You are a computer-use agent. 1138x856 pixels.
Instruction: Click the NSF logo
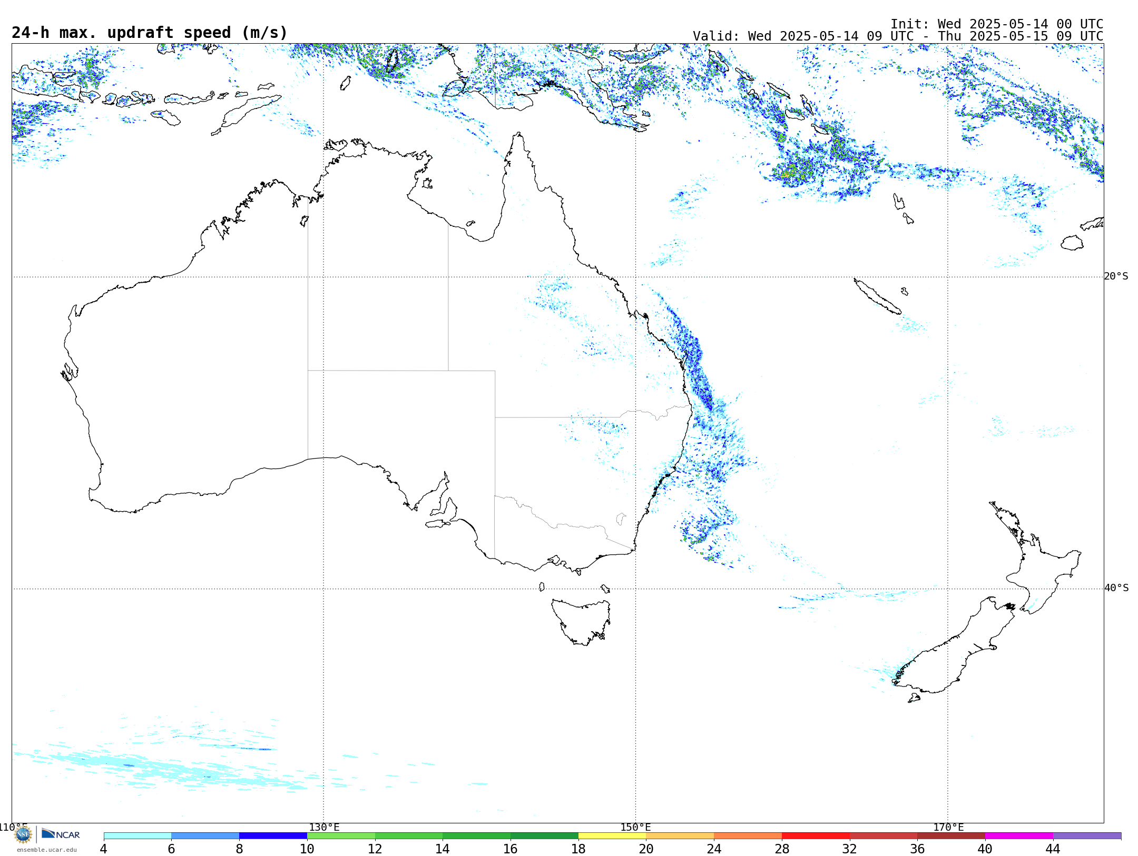23,834
